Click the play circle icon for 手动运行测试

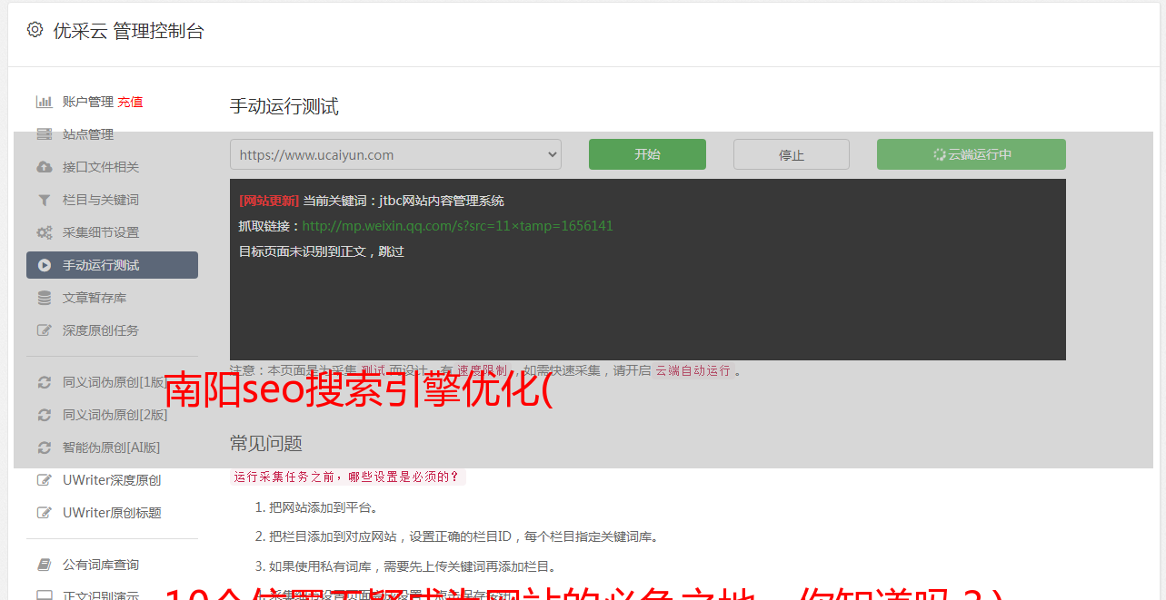(x=44, y=265)
